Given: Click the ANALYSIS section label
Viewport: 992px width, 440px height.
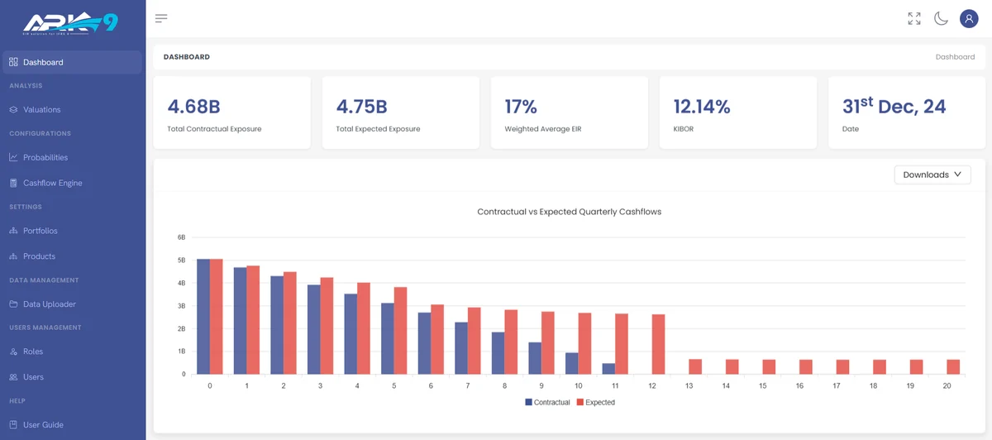Looking at the screenshot, I should point(26,86).
